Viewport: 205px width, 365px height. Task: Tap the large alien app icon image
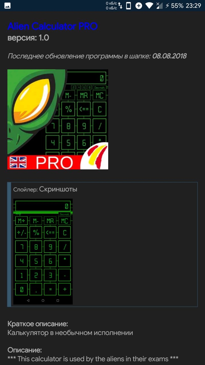pyautogui.click(x=58, y=119)
